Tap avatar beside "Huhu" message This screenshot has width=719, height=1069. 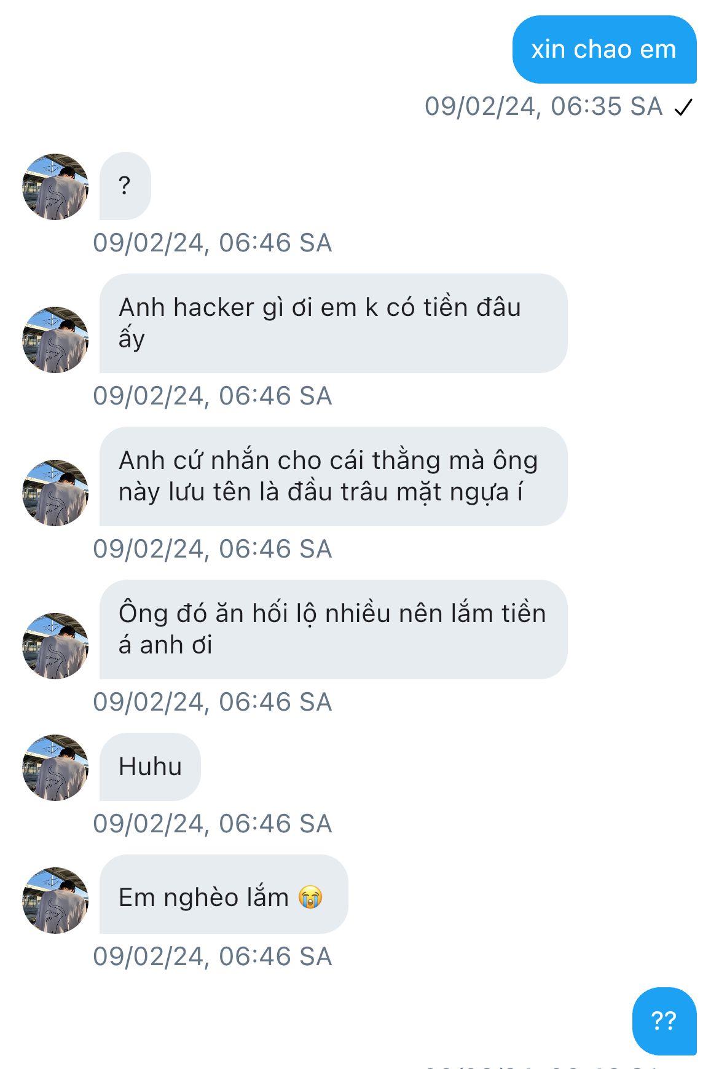(x=55, y=767)
